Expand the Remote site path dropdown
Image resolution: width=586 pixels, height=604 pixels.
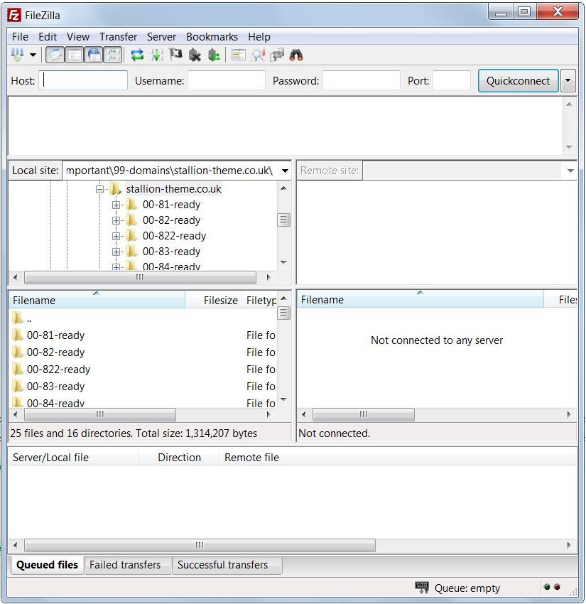570,171
